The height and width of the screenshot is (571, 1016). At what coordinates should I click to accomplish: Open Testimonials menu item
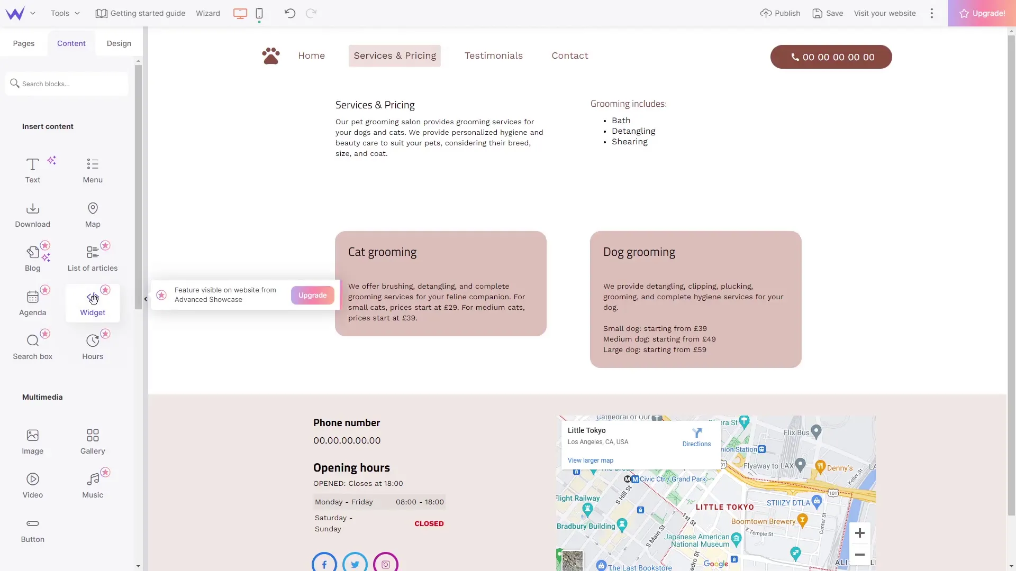pos(494,56)
